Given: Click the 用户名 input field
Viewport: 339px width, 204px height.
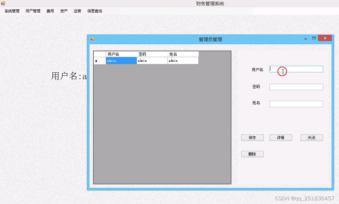Looking at the screenshot, I should [x=296, y=69].
